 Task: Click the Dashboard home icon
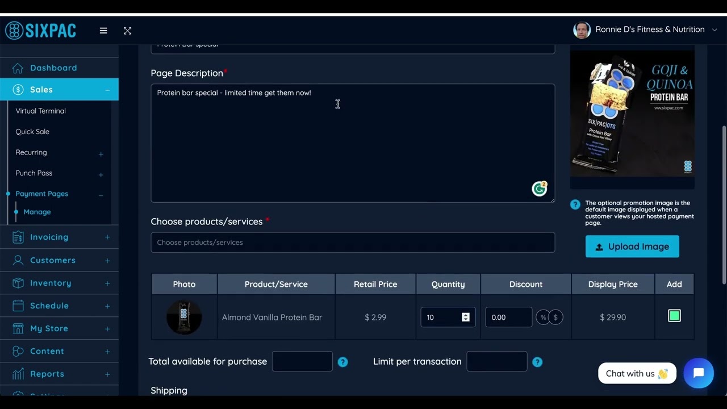(x=18, y=68)
